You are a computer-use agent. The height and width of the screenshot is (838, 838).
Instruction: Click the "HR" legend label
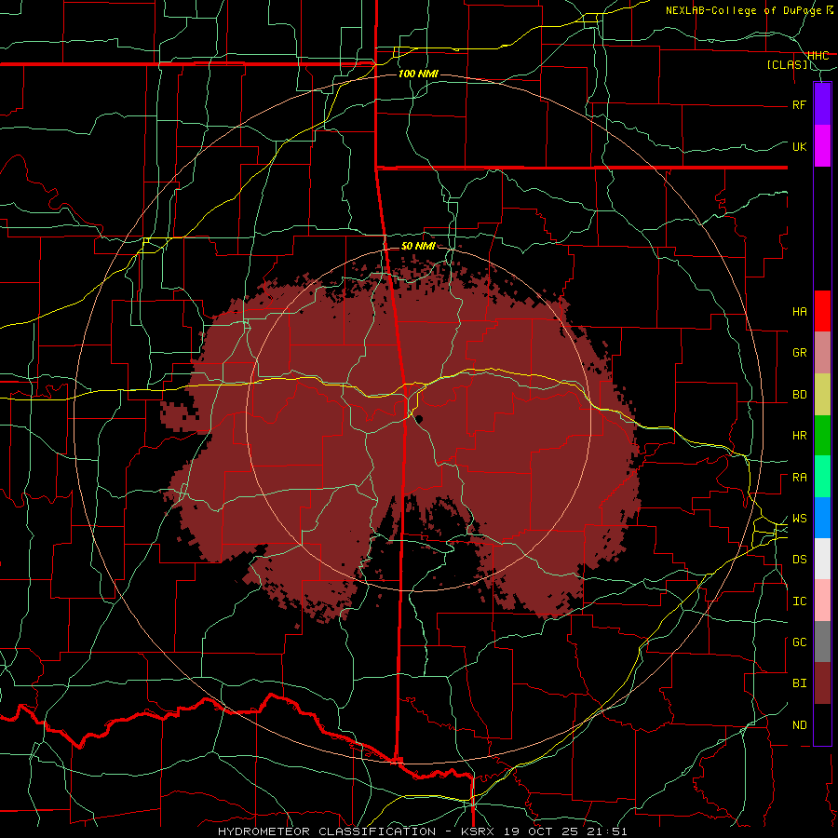(799, 436)
